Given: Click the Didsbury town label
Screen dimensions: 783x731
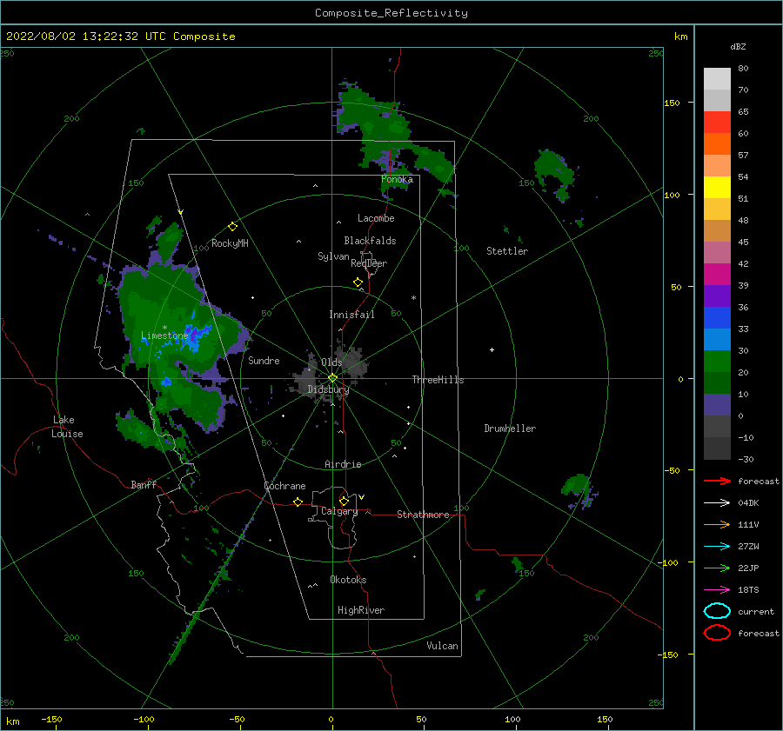Looking at the screenshot, I should point(328,389).
